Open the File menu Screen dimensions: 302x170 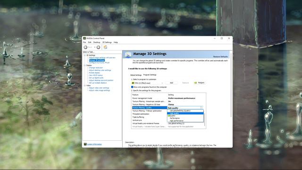point(84,42)
